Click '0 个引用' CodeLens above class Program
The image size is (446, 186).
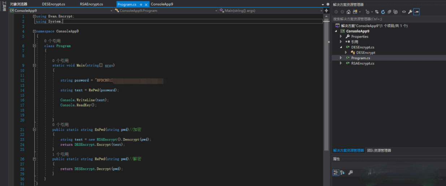pos(52,41)
